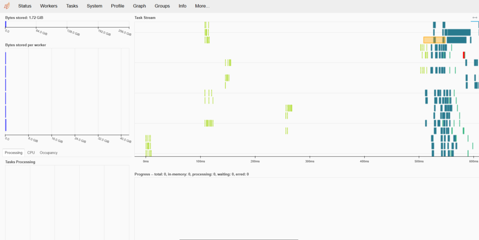
Task: Click the red task bar in Task Stream
Action: coord(464,55)
